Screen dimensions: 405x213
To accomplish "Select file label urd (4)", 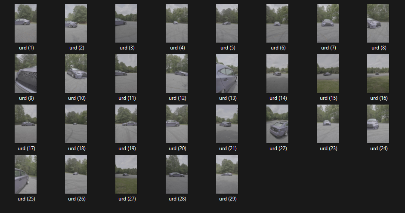I will click(177, 48).
